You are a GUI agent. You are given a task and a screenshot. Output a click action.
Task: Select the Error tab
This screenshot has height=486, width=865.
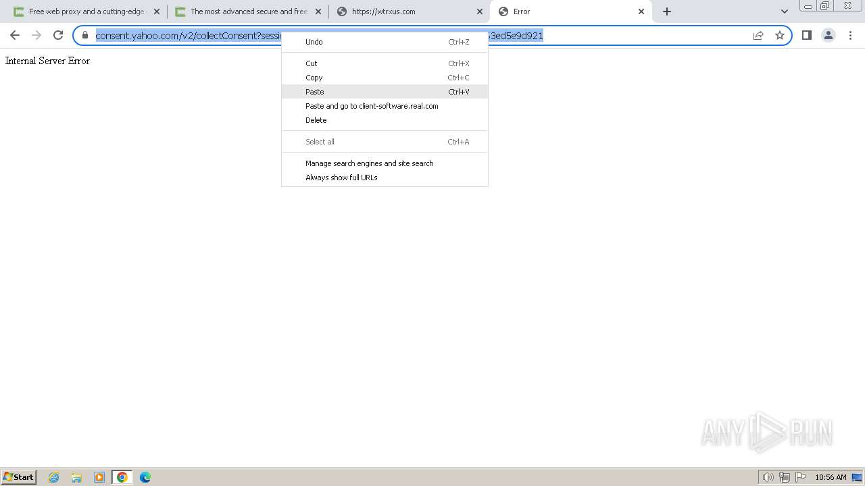tap(571, 11)
